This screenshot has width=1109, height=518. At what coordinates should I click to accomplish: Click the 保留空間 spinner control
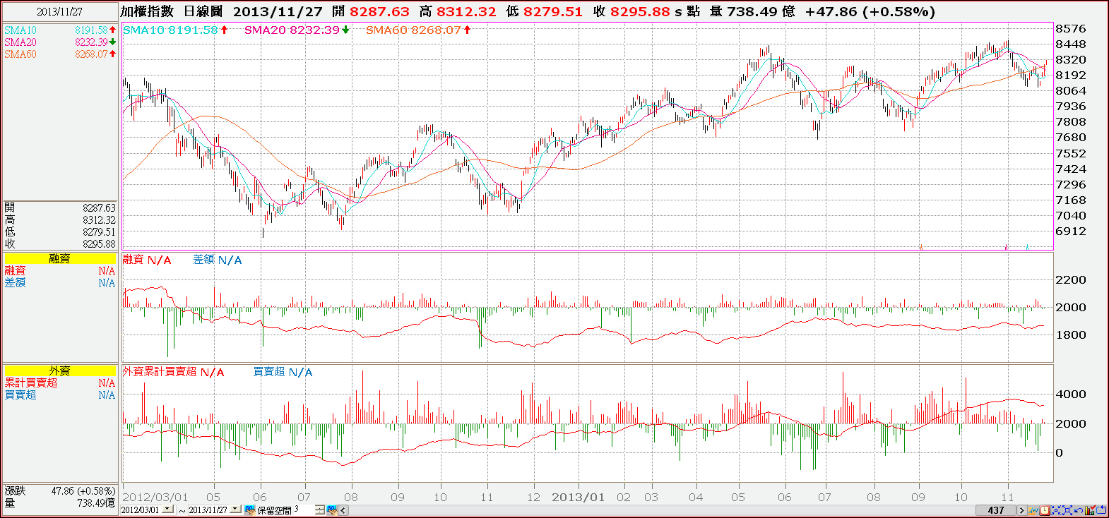click(319, 510)
